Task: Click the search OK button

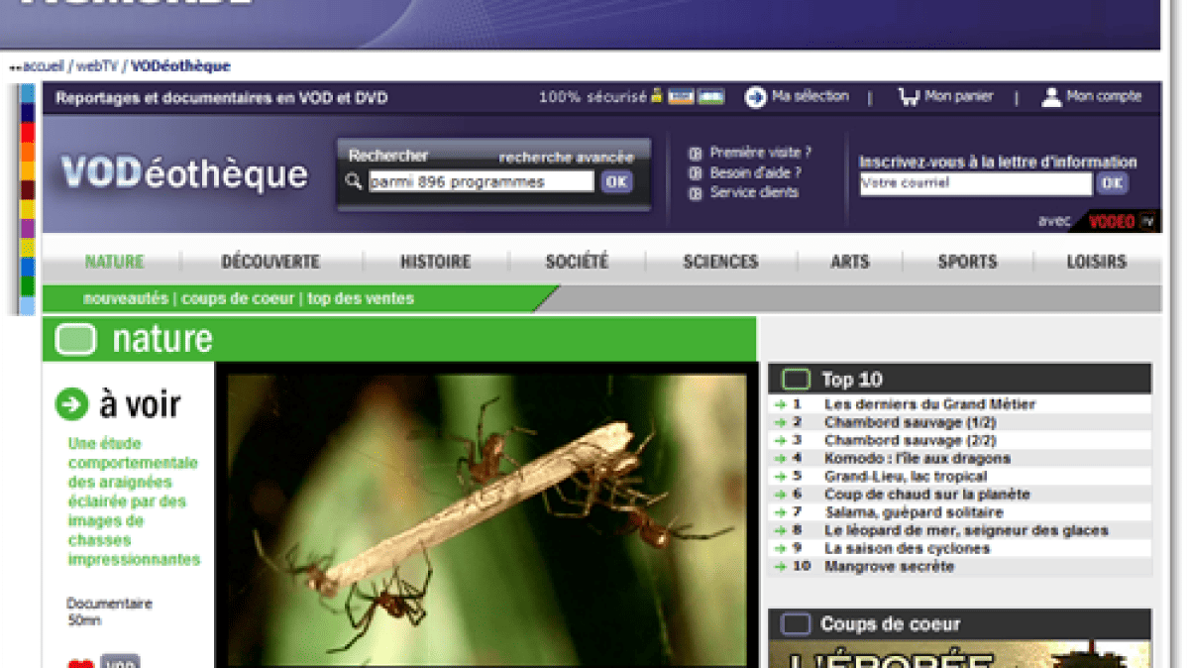Action: (x=616, y=181)
